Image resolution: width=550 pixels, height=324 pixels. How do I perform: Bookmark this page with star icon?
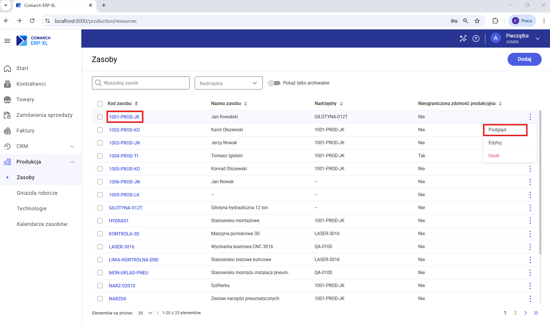pyautogui.click(x=477, y=21)
